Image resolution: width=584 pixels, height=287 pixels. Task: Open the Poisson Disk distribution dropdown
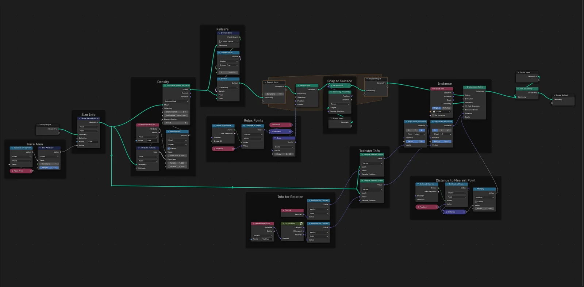tap(176, 101)
